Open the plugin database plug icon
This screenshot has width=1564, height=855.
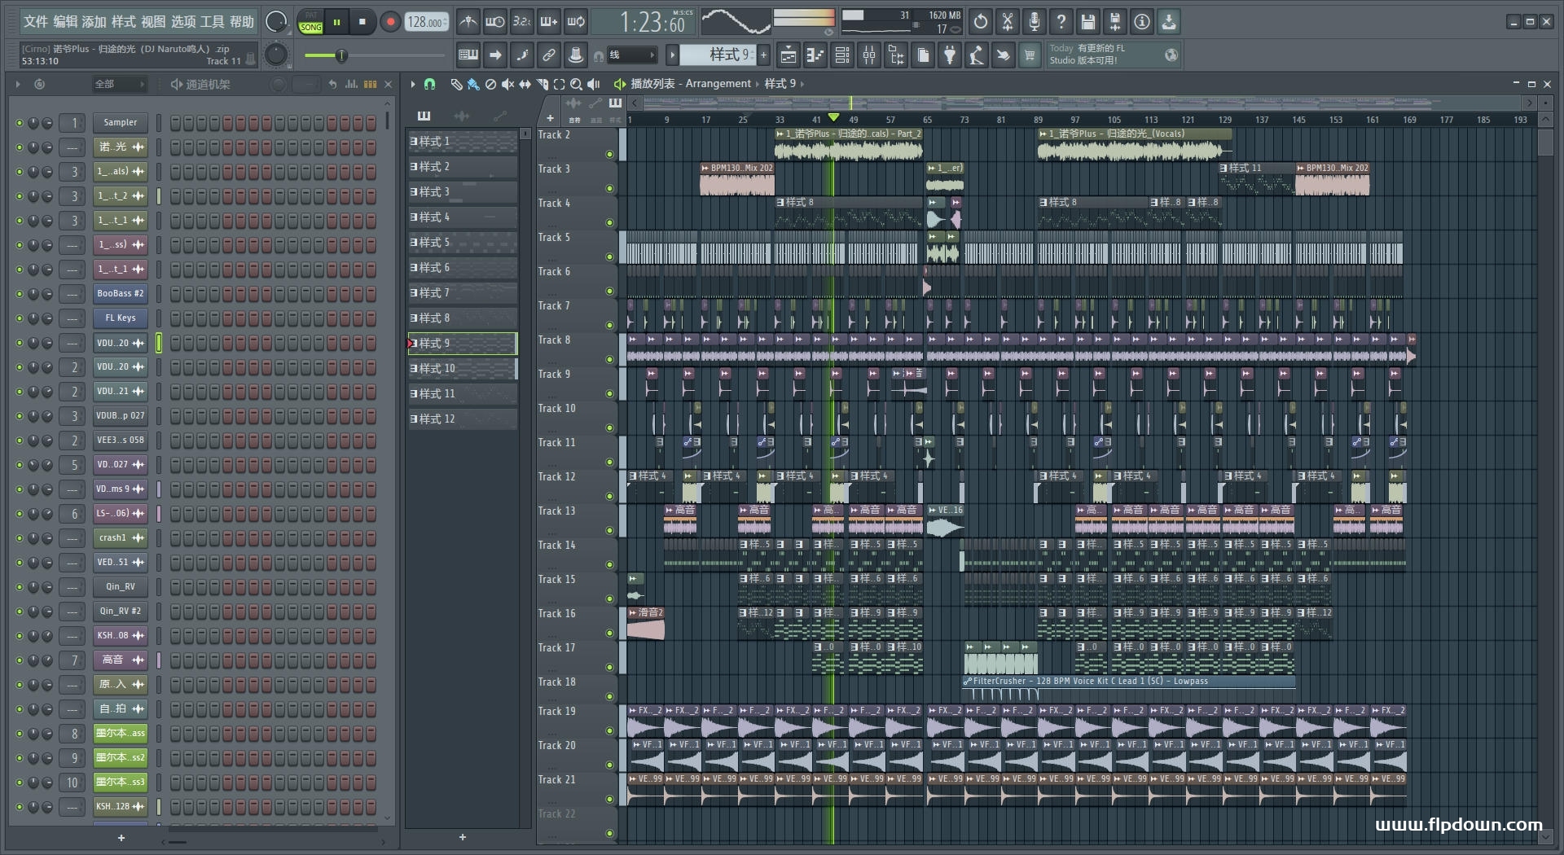(x=950, y=55)
